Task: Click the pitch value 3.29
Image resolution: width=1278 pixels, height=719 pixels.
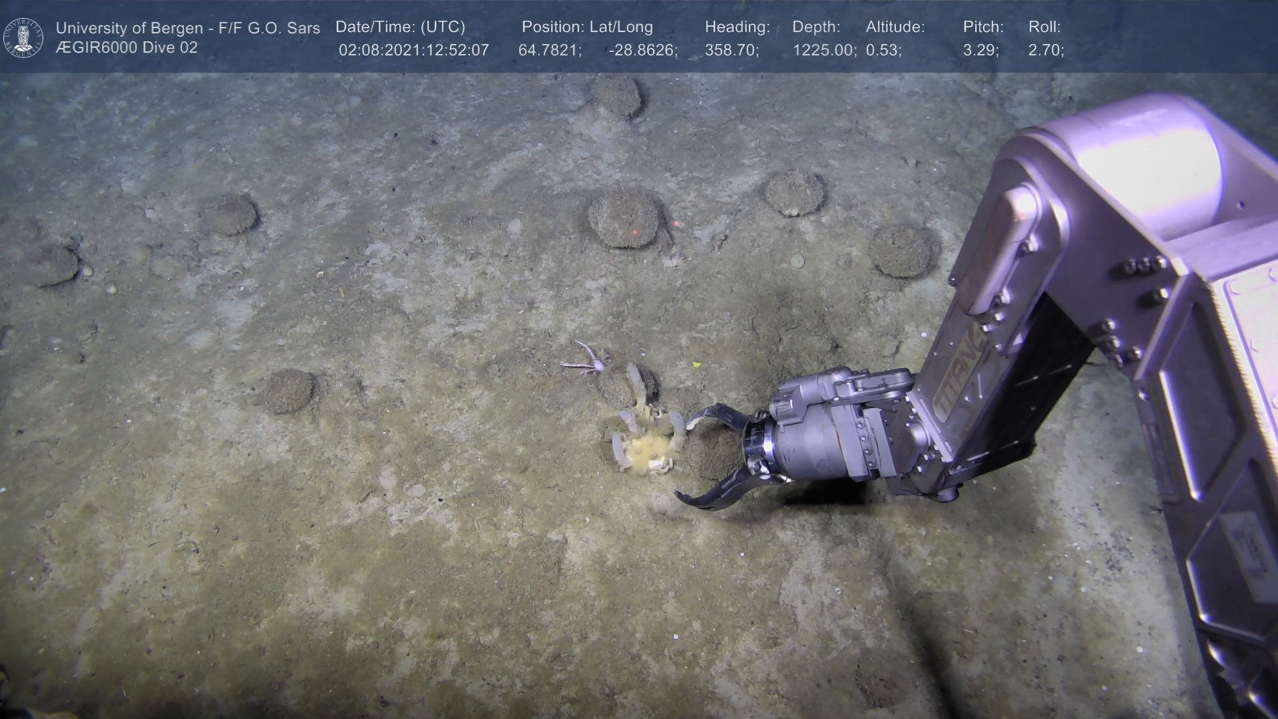Action: click(x=980, y=50)
